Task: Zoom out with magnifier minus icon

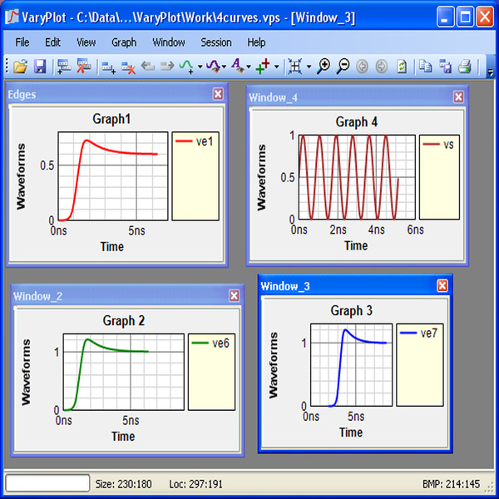Action: [x=343, y=67]
